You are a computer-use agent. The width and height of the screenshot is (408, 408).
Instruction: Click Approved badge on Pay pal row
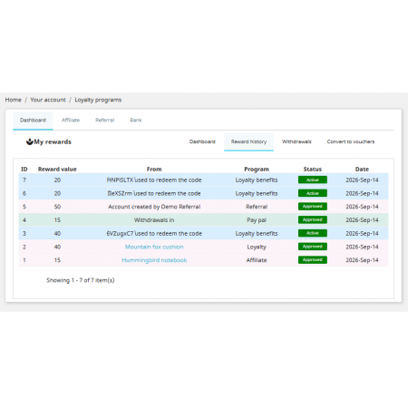pos(313,219)
